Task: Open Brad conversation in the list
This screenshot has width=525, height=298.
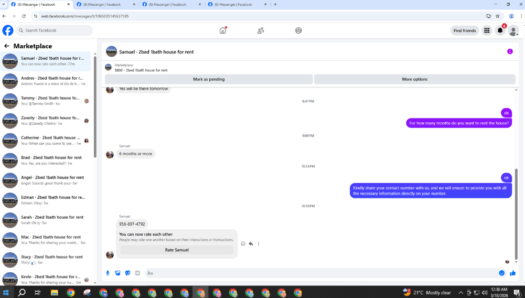Action: 46,161
